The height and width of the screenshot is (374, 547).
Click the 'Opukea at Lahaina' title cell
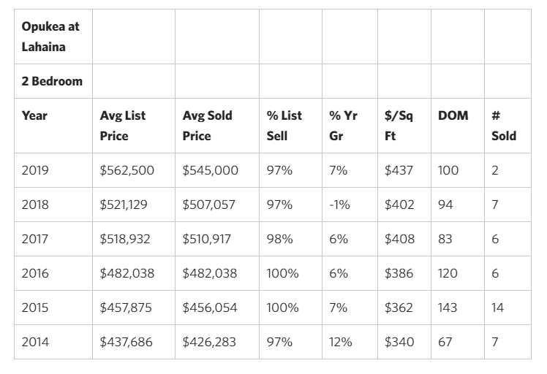(x=51, y=36)
